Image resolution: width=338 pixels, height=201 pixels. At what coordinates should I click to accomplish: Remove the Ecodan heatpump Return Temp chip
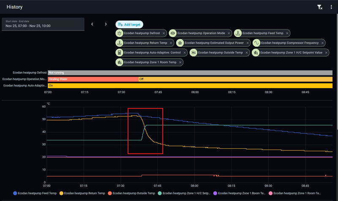[x=171, y=43]
